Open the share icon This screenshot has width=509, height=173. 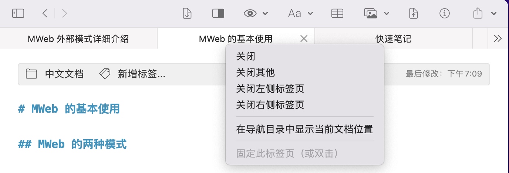pos(478,14)
